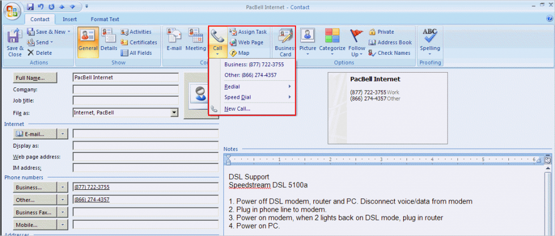Switch to the Contact ribbon tab

[x=40, y=19]
